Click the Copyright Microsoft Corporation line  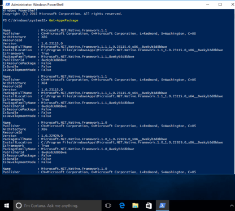point(62,14)
